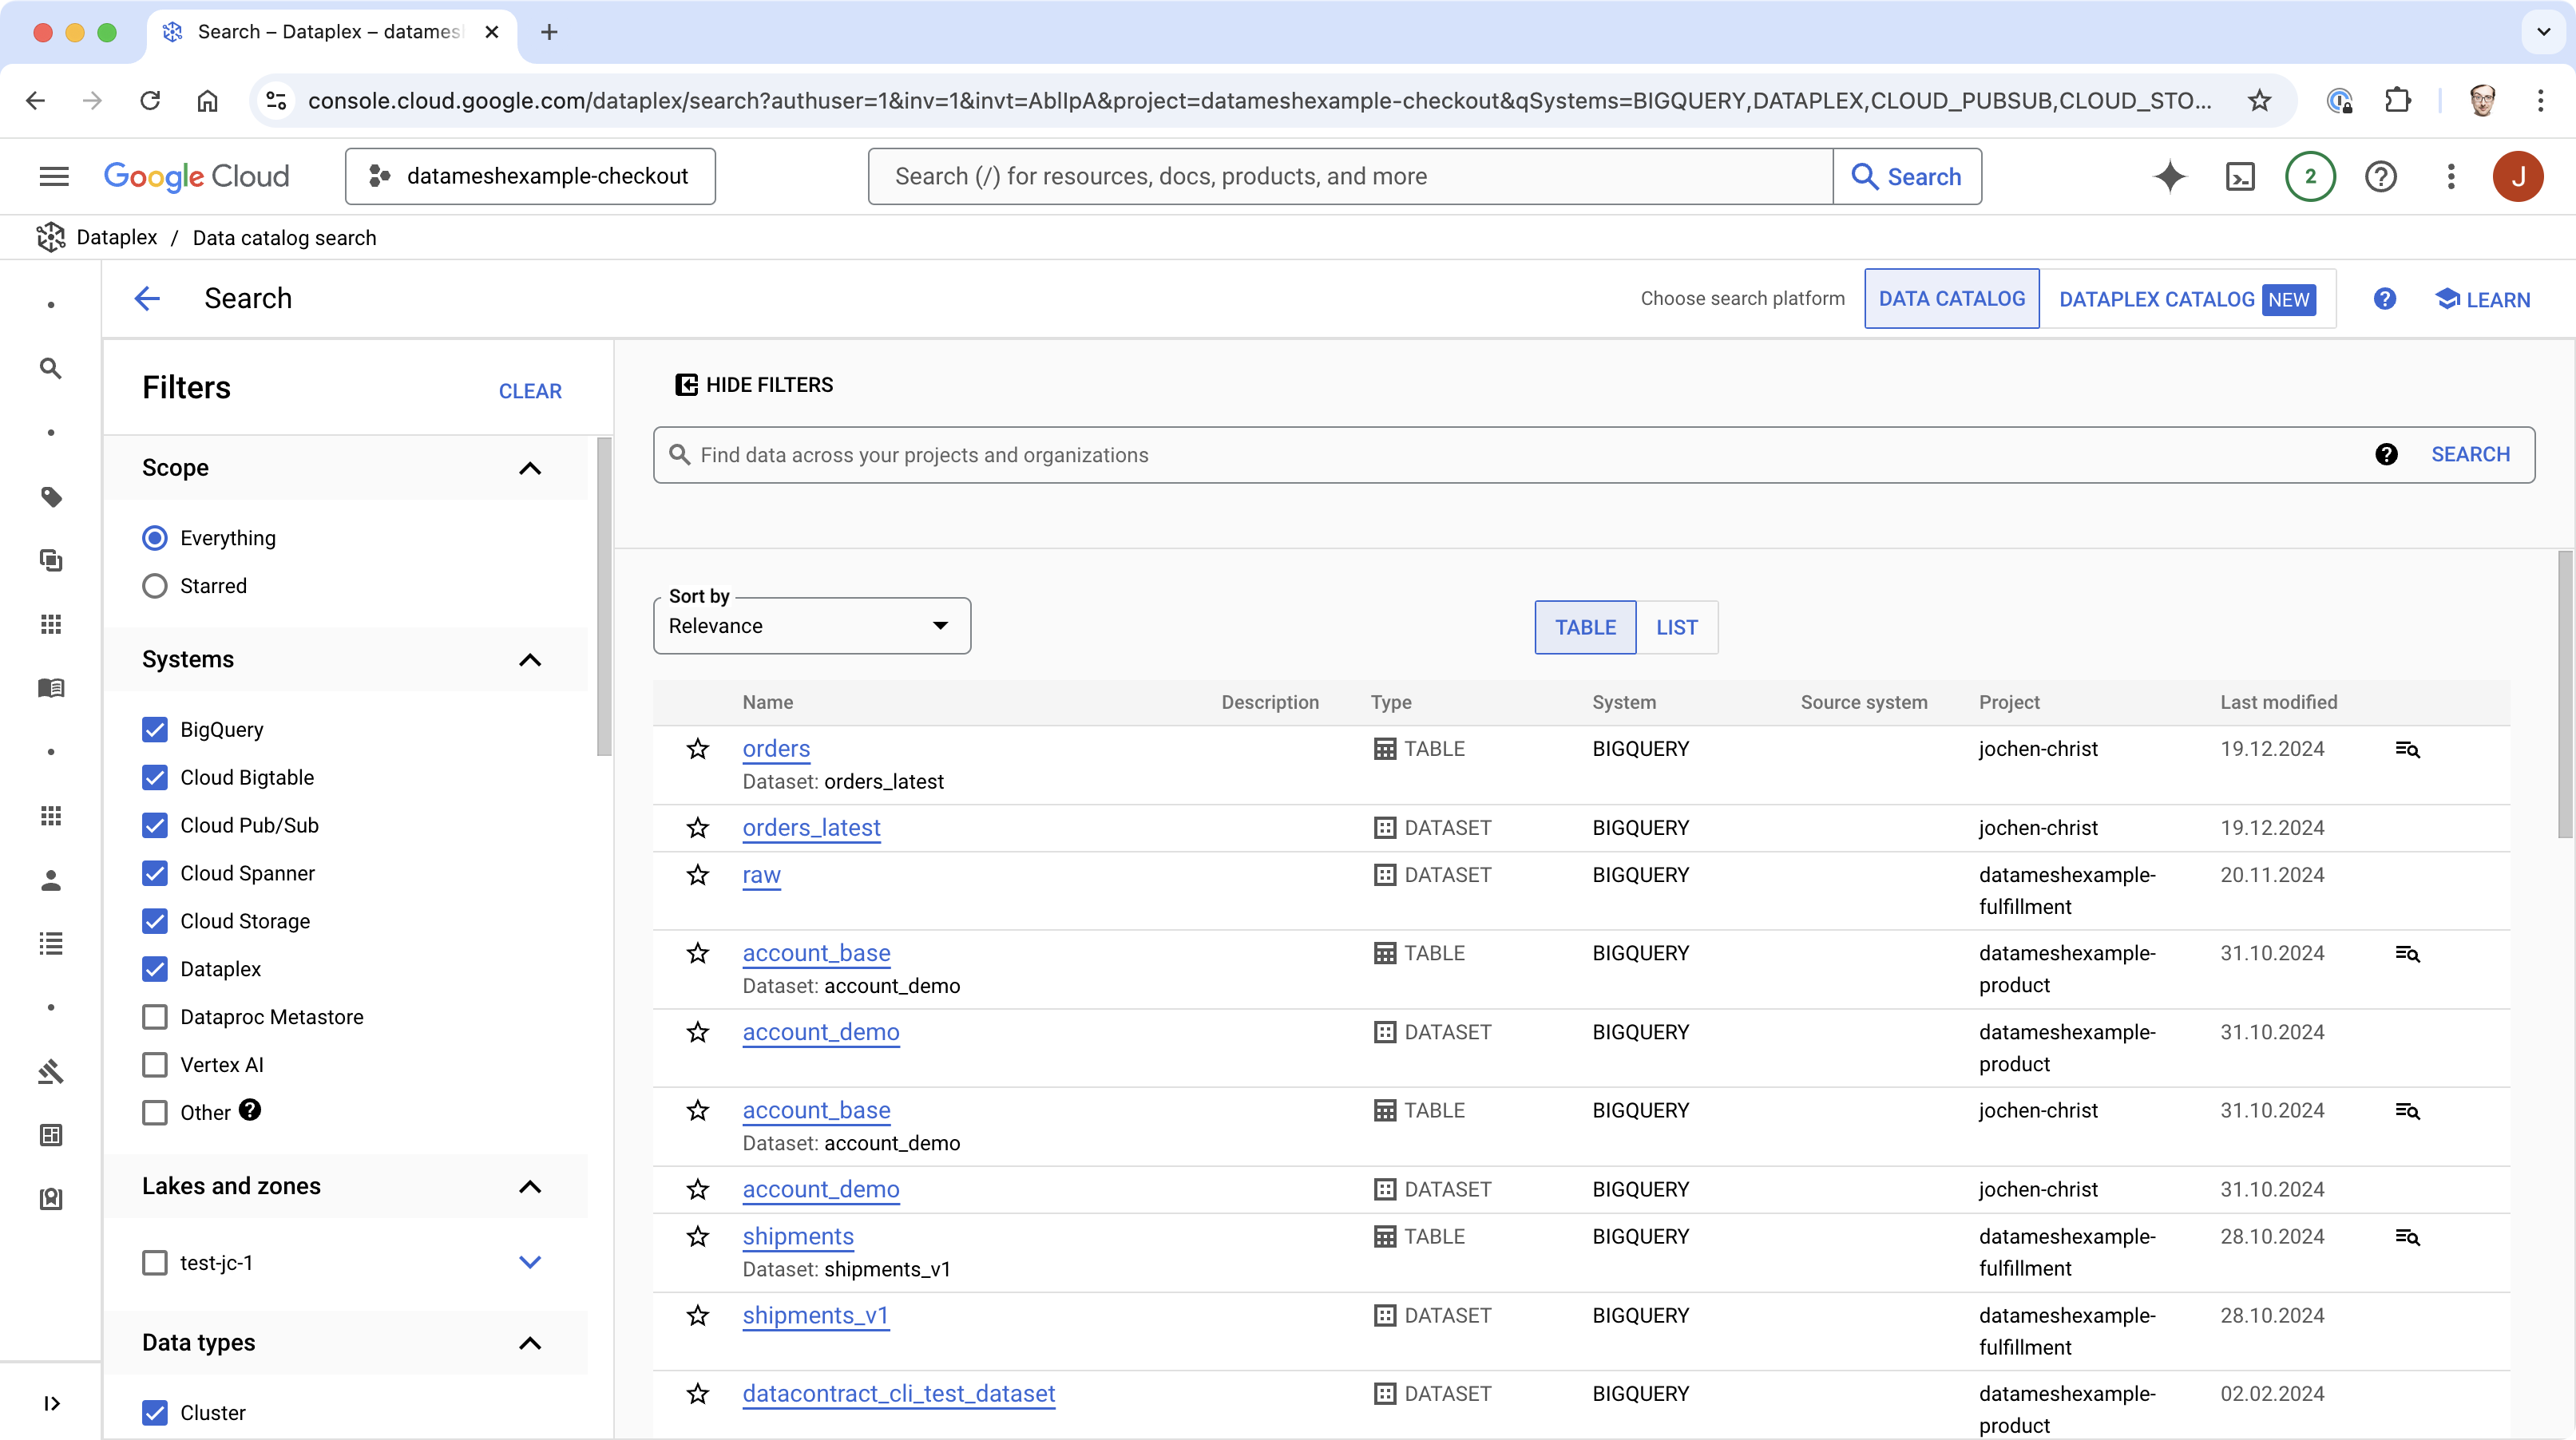Click the LIST view icon

pyautogui.click(x=1675, y=627)
